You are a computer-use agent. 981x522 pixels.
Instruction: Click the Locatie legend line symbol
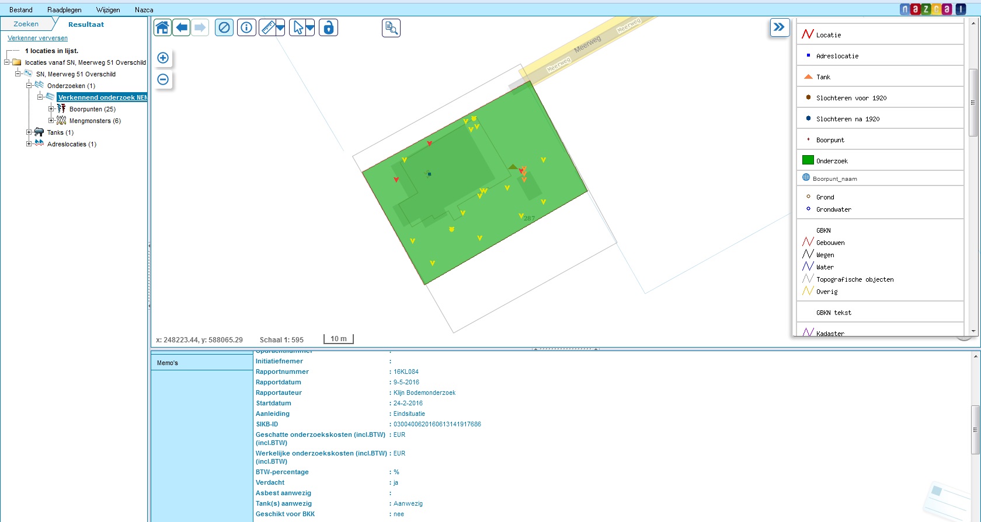[808, 34]
